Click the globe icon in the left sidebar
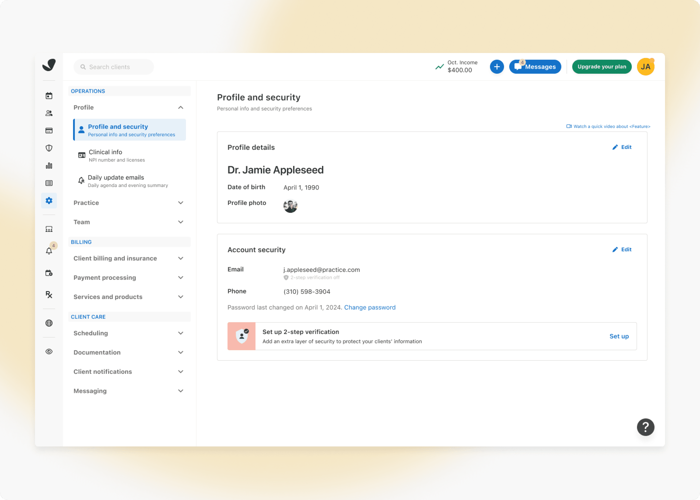700x500 pixels. (x=49, y=323)
